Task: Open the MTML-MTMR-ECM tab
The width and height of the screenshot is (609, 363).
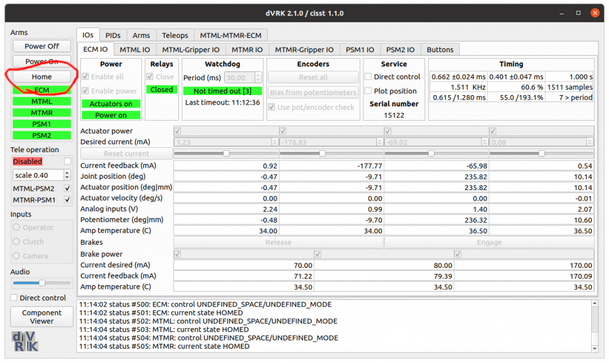Action: coord(231,35)
